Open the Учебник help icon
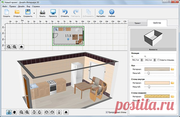The height and width of the screenshot is (117, 180). click(x=112, y=12)
